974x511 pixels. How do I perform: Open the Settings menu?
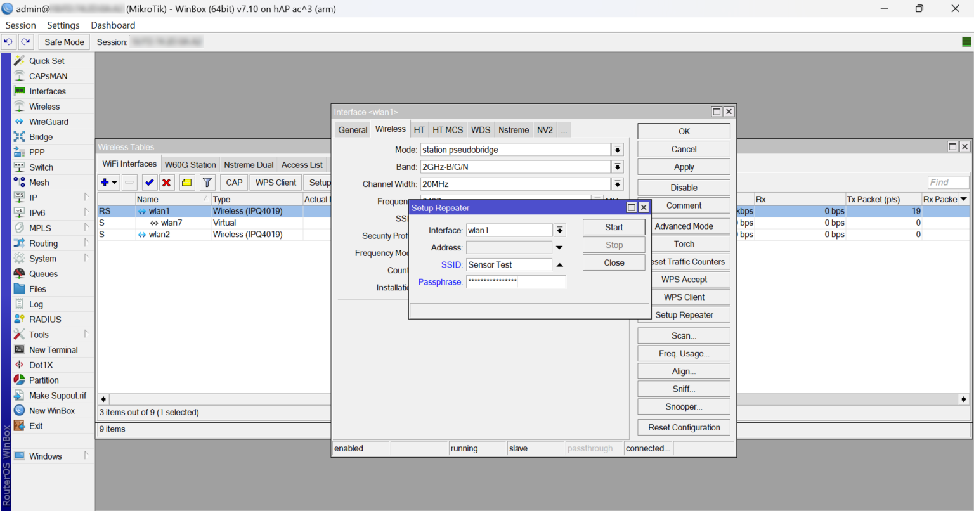[63, 25]
